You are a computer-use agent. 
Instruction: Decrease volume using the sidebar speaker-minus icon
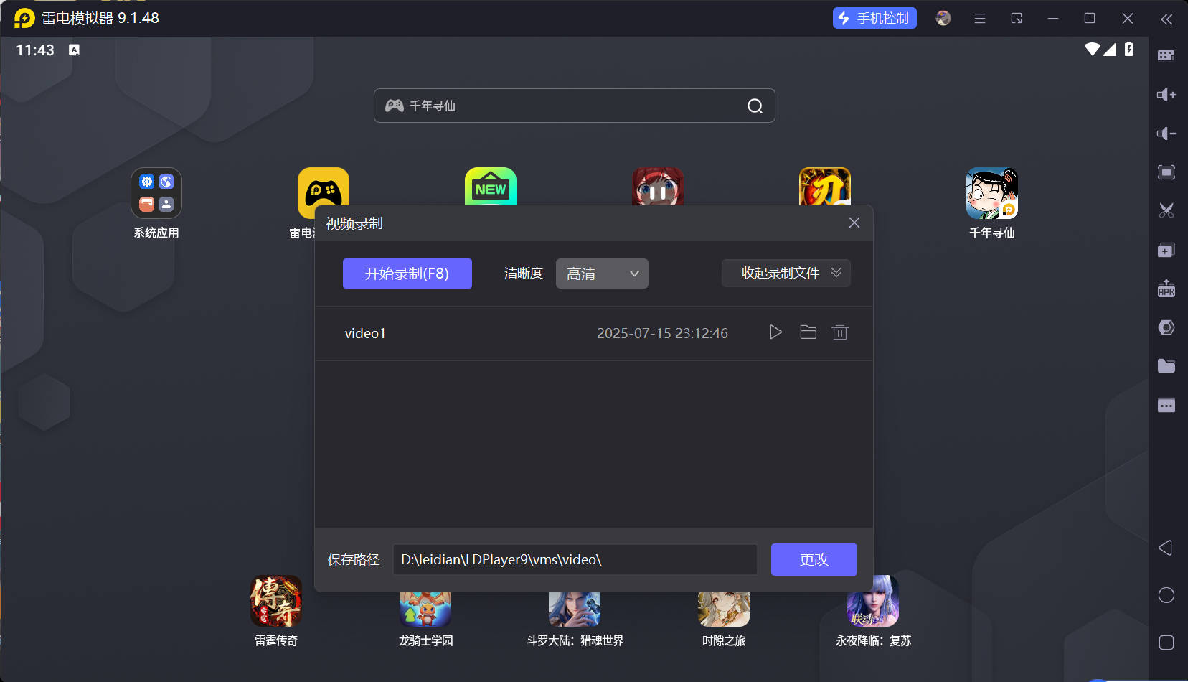[x=1166, y=134]
